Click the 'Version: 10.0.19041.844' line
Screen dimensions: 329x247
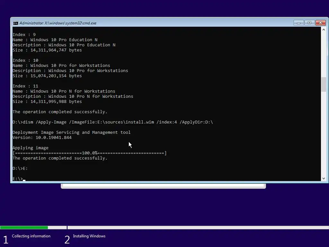click(42, 137)
